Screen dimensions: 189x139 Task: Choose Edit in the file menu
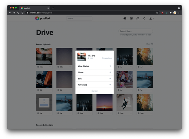click(94, 78)
